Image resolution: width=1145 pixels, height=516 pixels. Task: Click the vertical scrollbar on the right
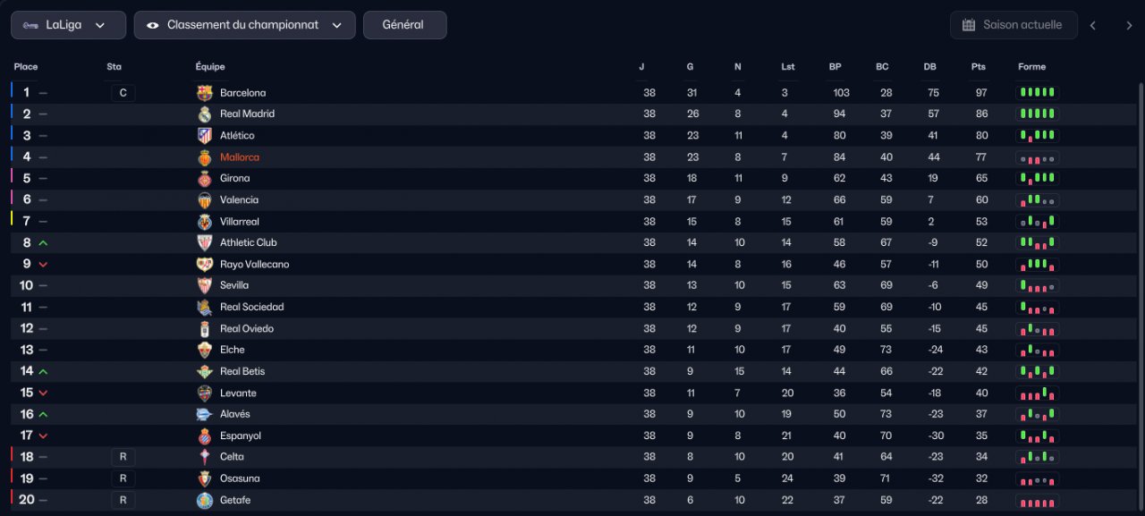tap(1140, 295)
